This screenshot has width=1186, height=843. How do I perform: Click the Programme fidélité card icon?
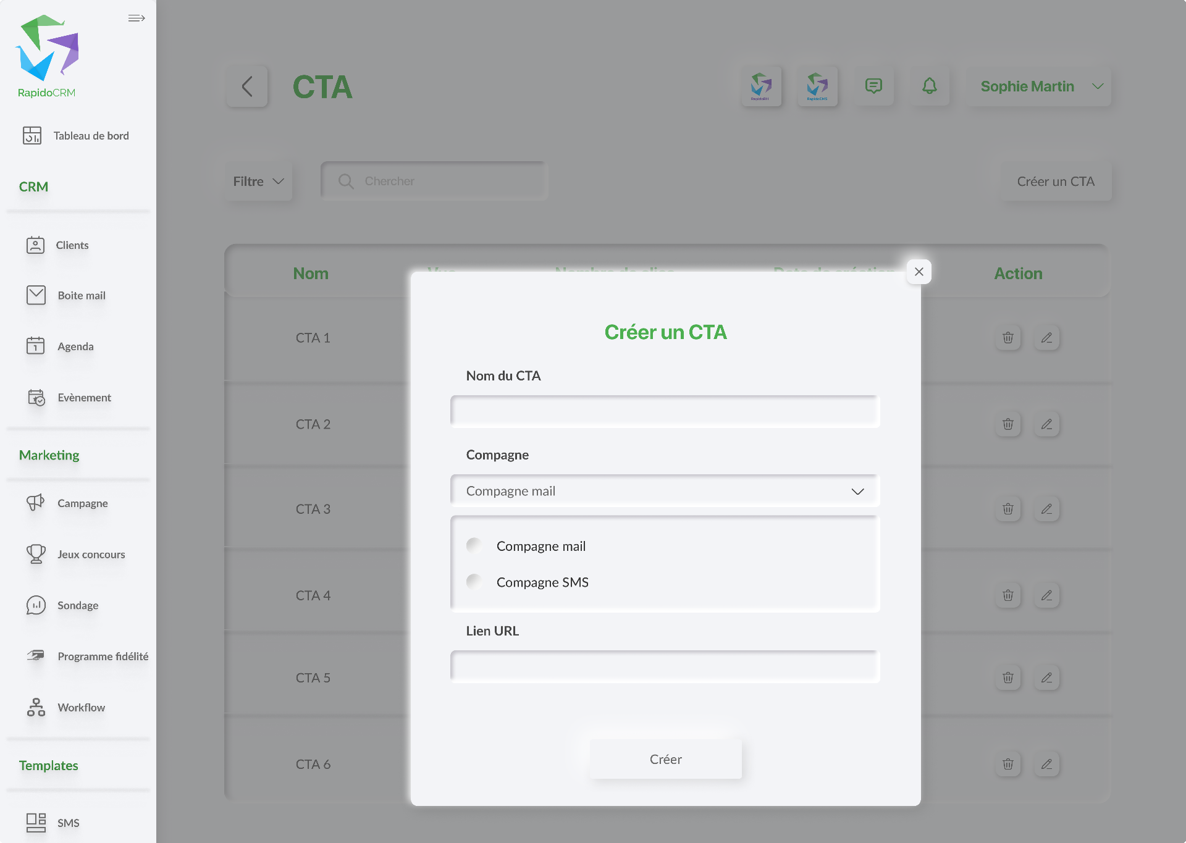[x=36, y=655]
